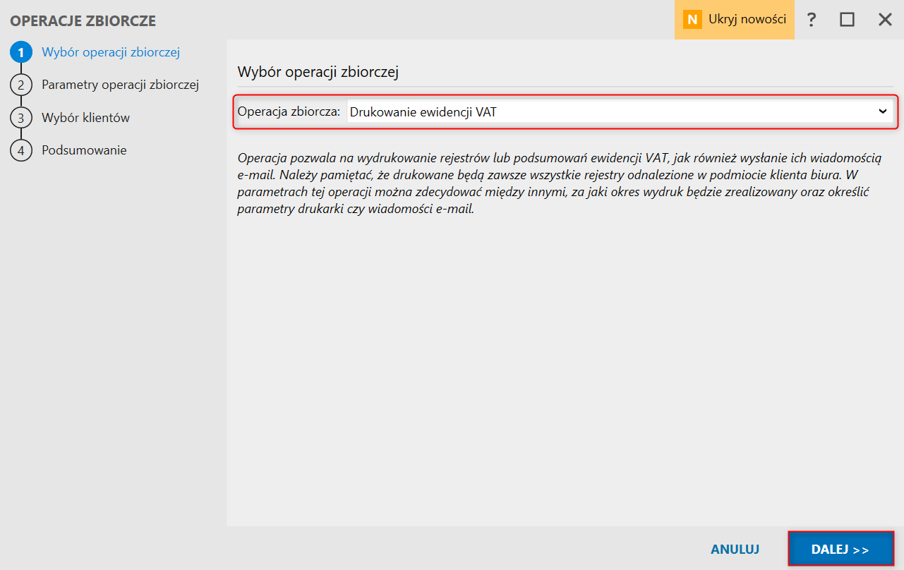Click the orange N news icon
This screenshot has width=904, height=570.
pos(692,20)
